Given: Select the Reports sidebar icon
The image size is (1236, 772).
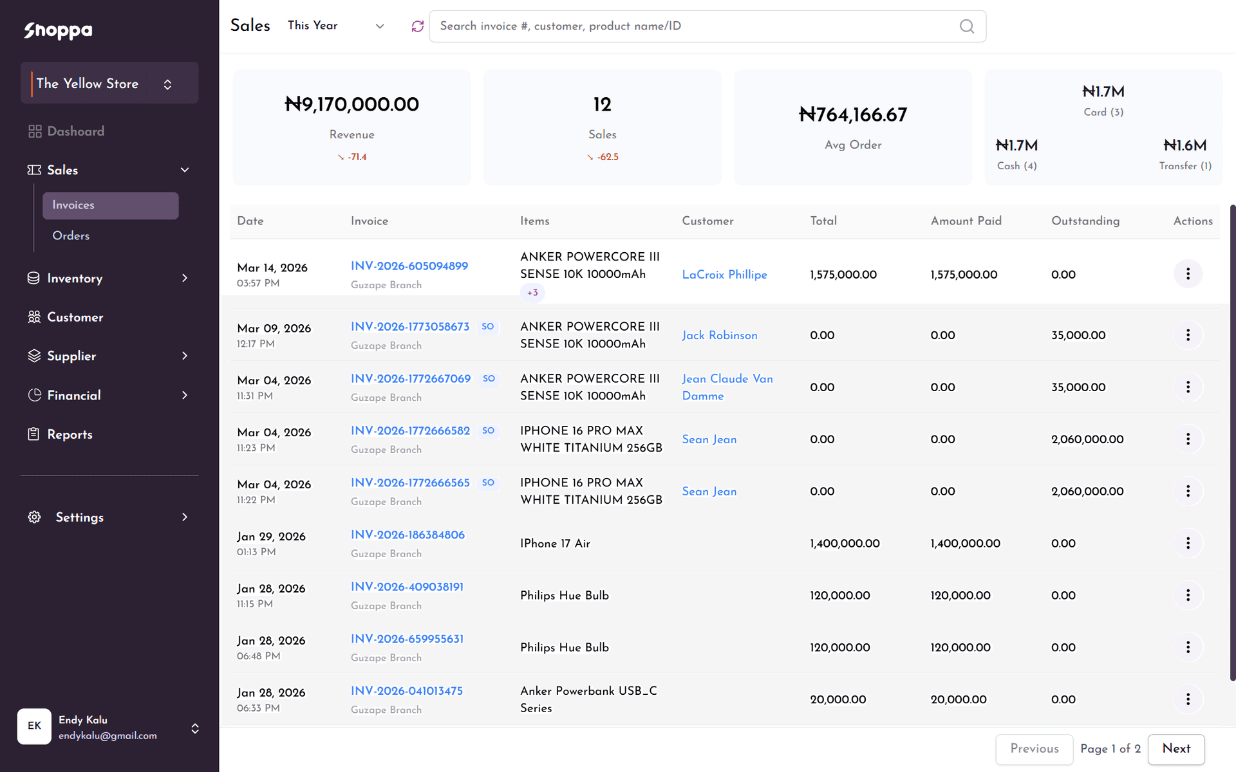Looking at the screenshot, I should point(35,434).
